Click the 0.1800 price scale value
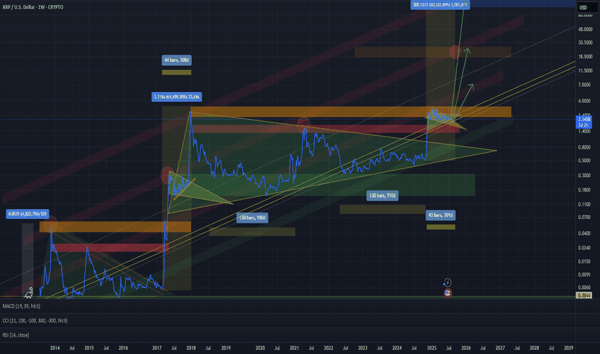The height and width of the screenshot is (354, 600). 585,191
